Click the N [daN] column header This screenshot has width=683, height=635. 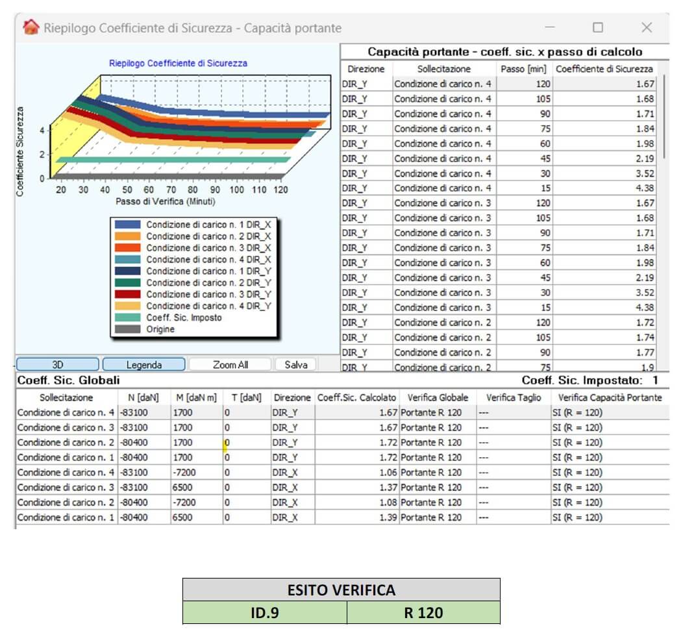pyautogui.click(x=143, y=397)
